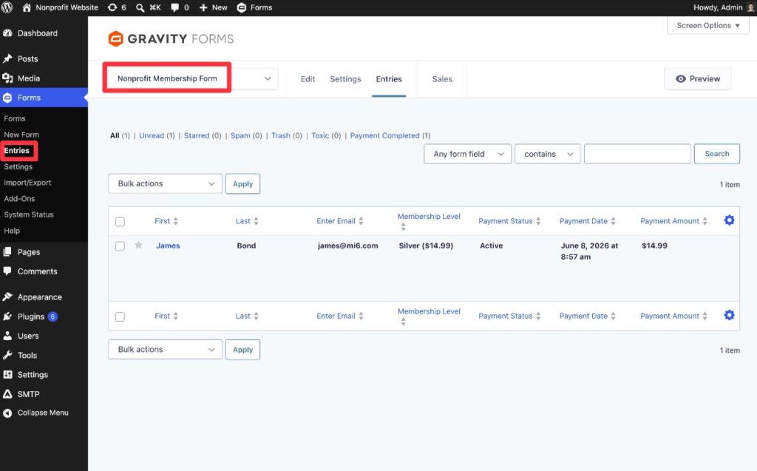Open Nonprofit Website home link
This screenshot has height=471, width=757.
[x=61, y=7]
